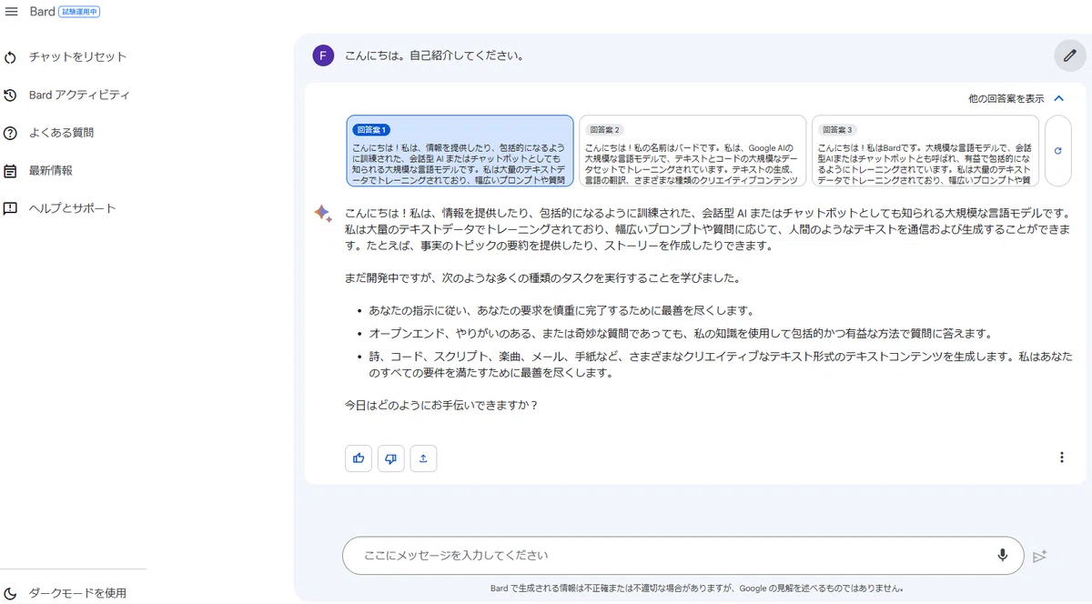Edit the prompt with pencil icon
1092x604 pixels.
(1070, 55)
